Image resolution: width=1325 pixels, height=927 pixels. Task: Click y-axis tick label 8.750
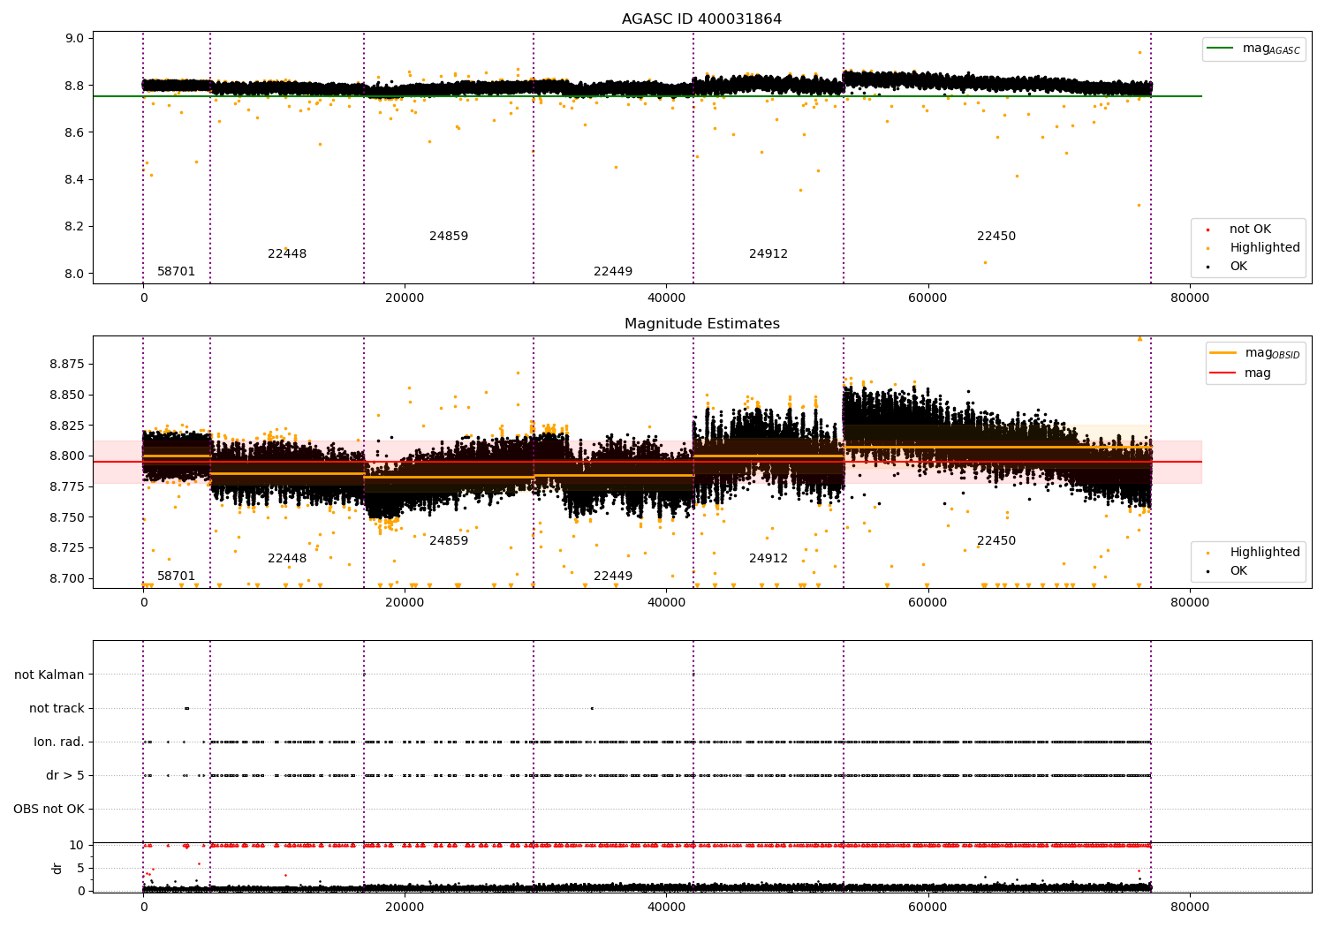coord(67,517)
